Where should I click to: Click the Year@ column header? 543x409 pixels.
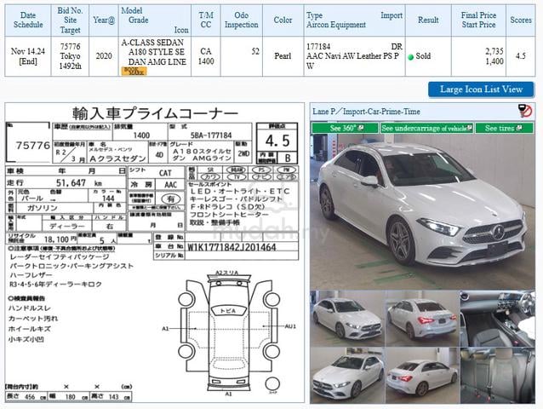tap(104, 20)
